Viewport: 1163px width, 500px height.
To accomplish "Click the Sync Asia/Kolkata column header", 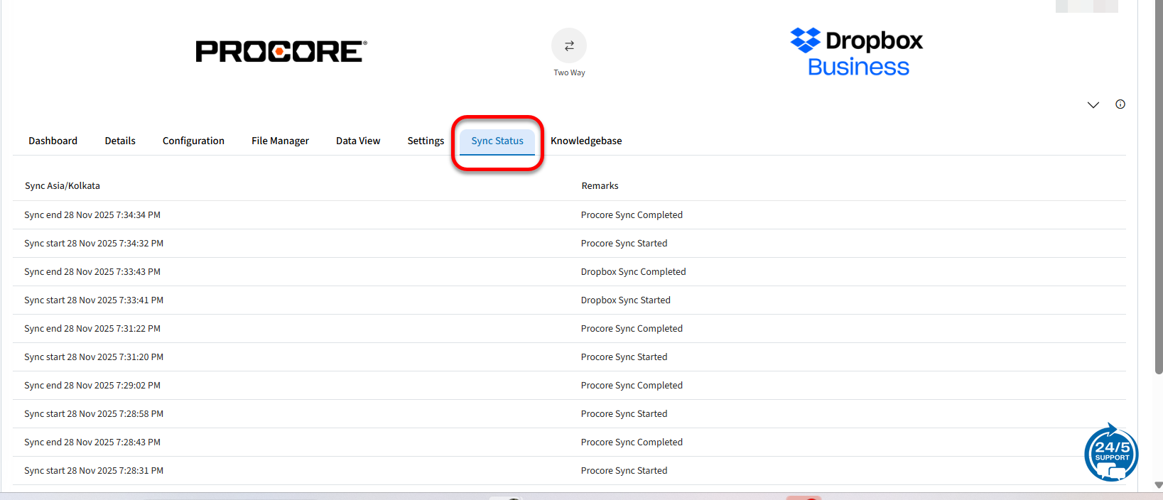I will [x=63, y=186].
